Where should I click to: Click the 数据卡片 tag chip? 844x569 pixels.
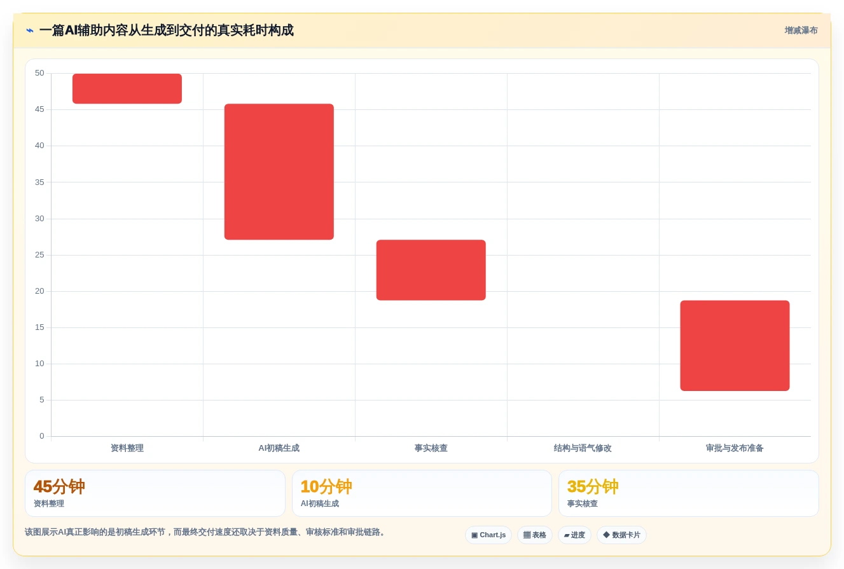coord(621,535)
